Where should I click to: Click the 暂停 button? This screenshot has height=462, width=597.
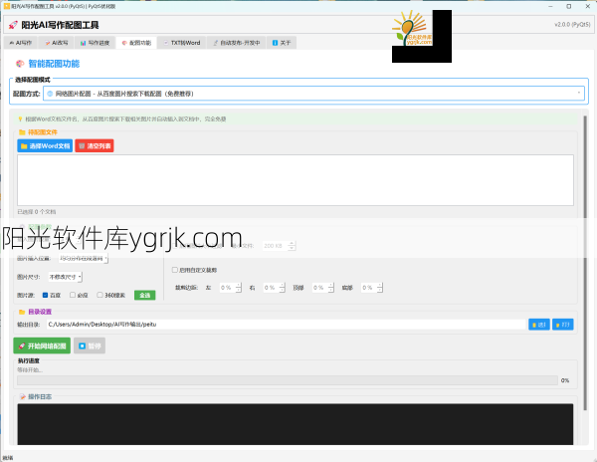point(90,346)
